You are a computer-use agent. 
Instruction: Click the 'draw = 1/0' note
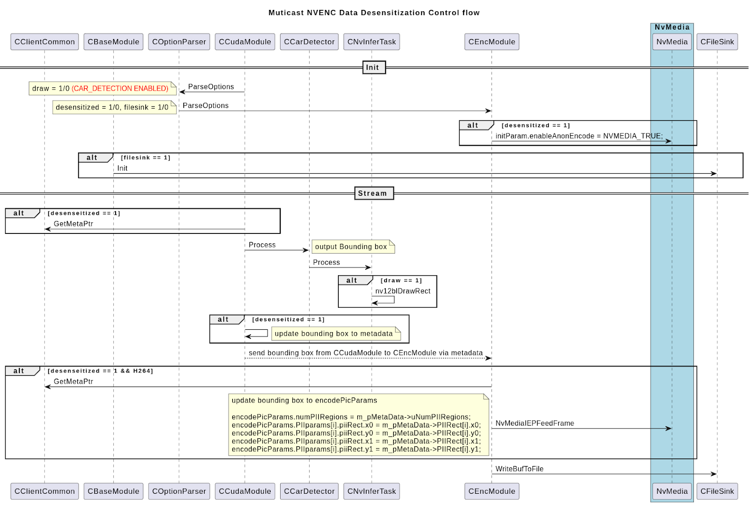(102, 88)
